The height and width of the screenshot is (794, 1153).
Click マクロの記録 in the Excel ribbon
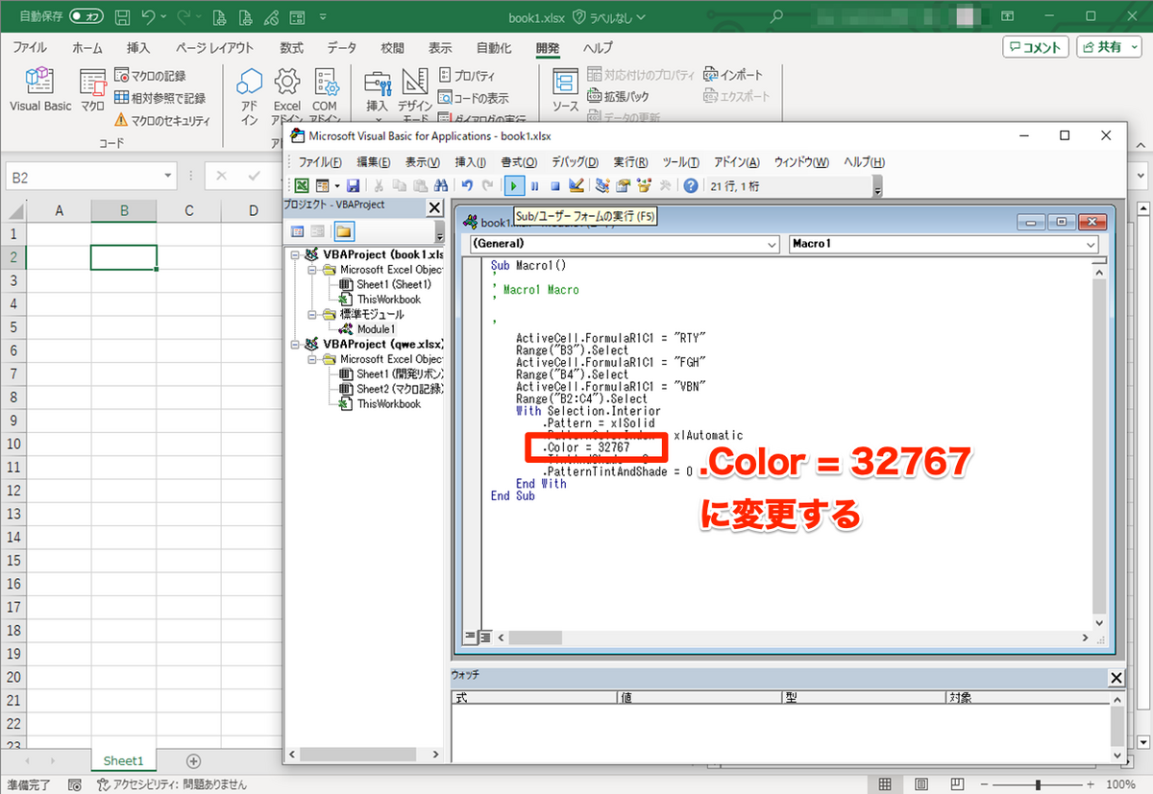point(150,76)
